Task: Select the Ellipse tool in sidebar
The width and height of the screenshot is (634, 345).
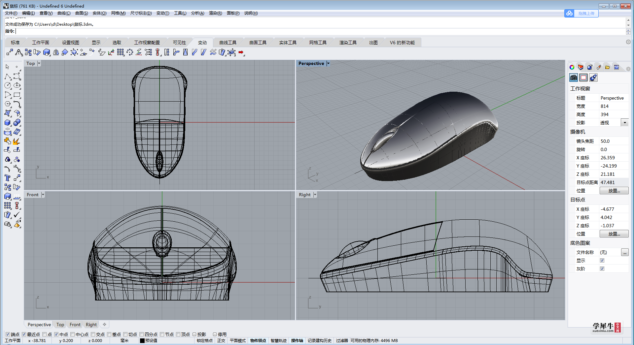Action: pos(17,85)
